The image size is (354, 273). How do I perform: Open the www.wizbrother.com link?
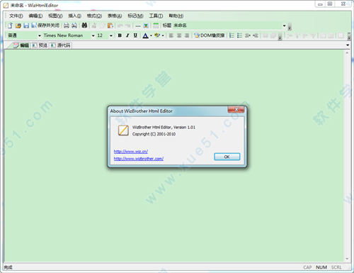coord(139,159)
